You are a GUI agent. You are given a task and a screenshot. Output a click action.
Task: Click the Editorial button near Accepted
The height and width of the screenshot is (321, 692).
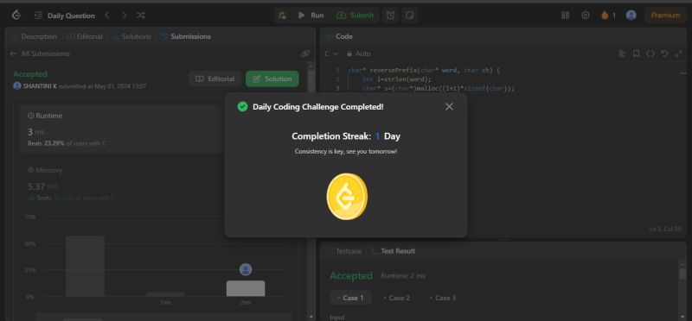pyautogui.click(x=215, y=79)
